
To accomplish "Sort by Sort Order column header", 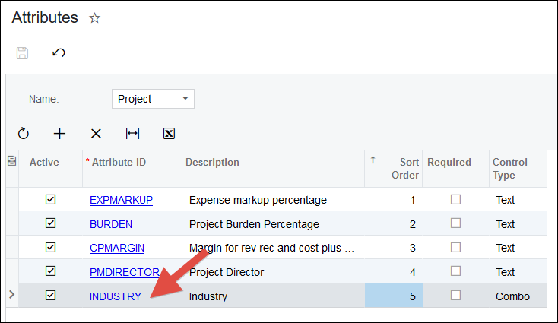I will tap(403, 169).
